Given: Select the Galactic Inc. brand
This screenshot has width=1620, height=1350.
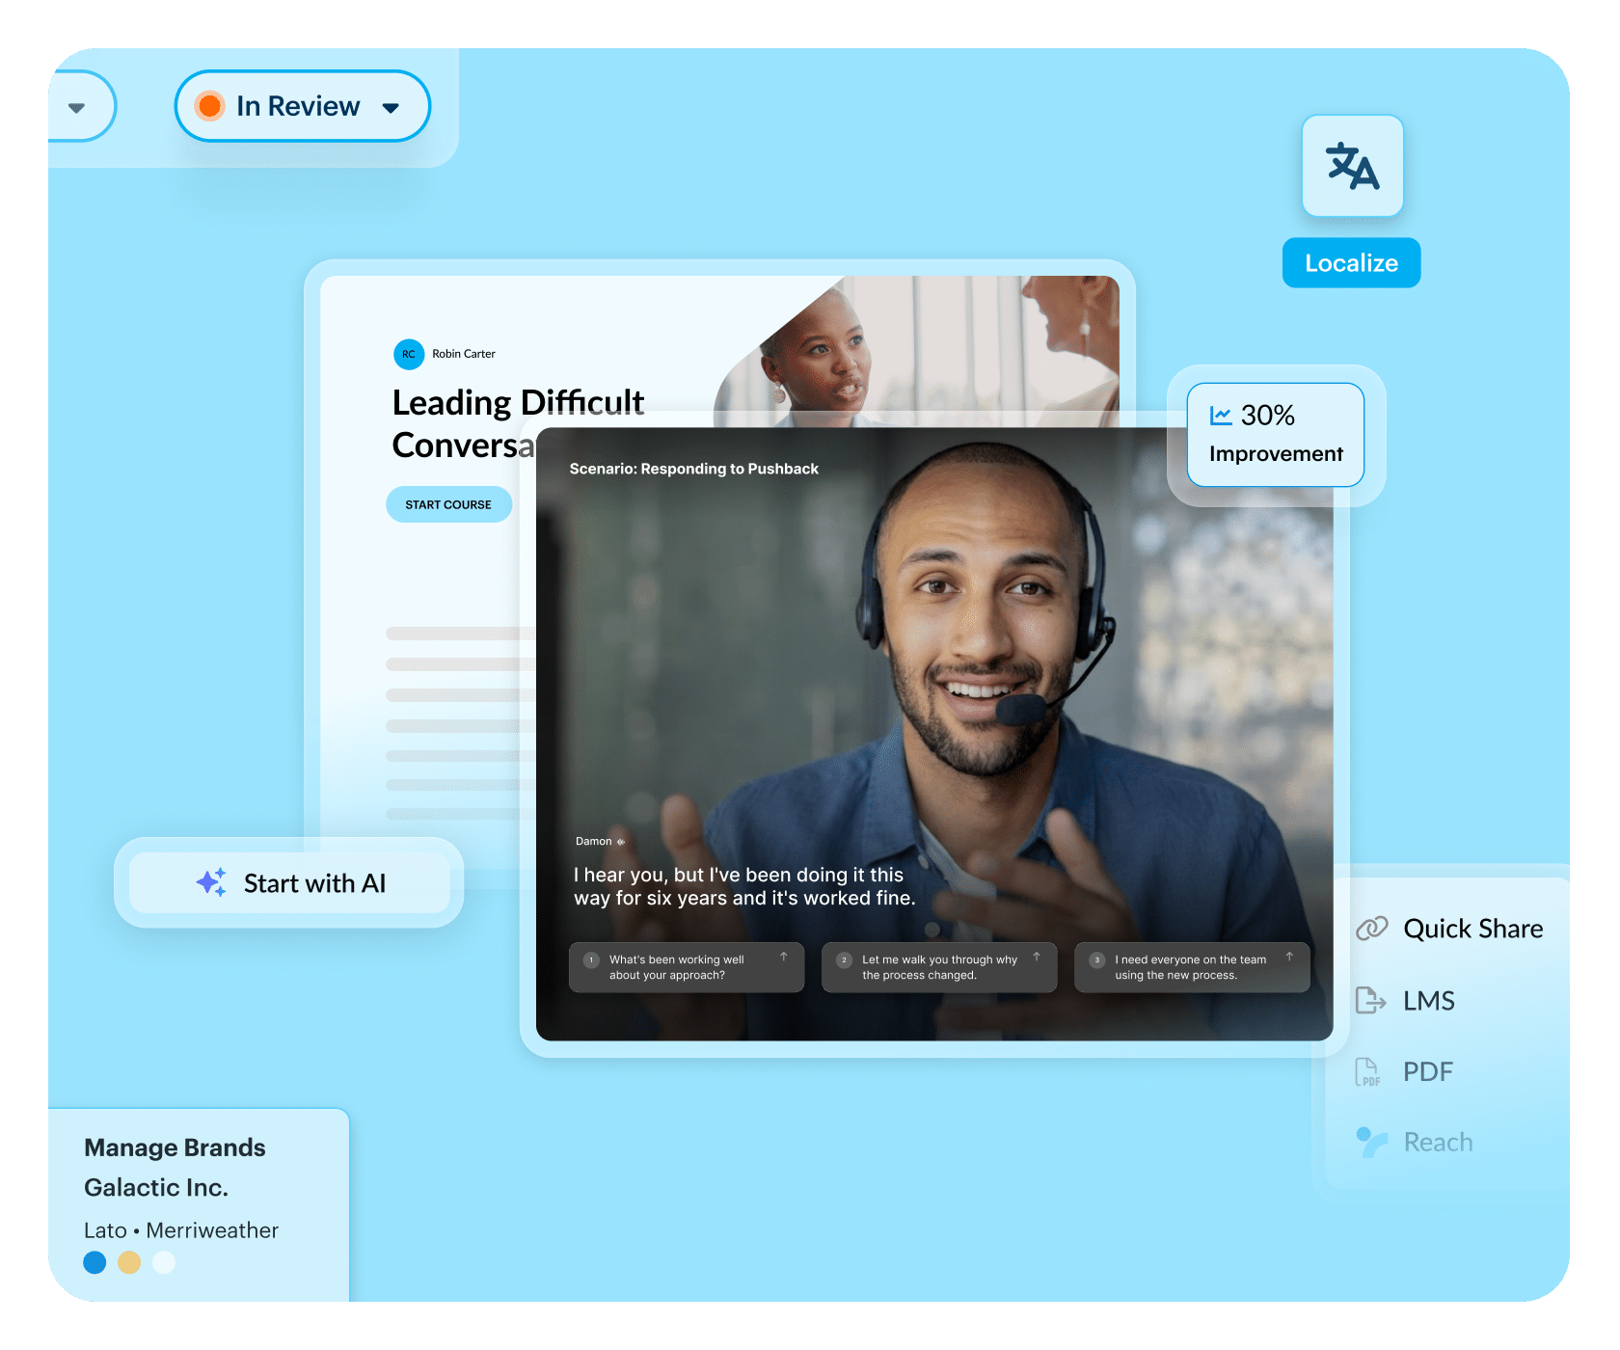Looking at the screenshot, I should (x=156, y=1188).
